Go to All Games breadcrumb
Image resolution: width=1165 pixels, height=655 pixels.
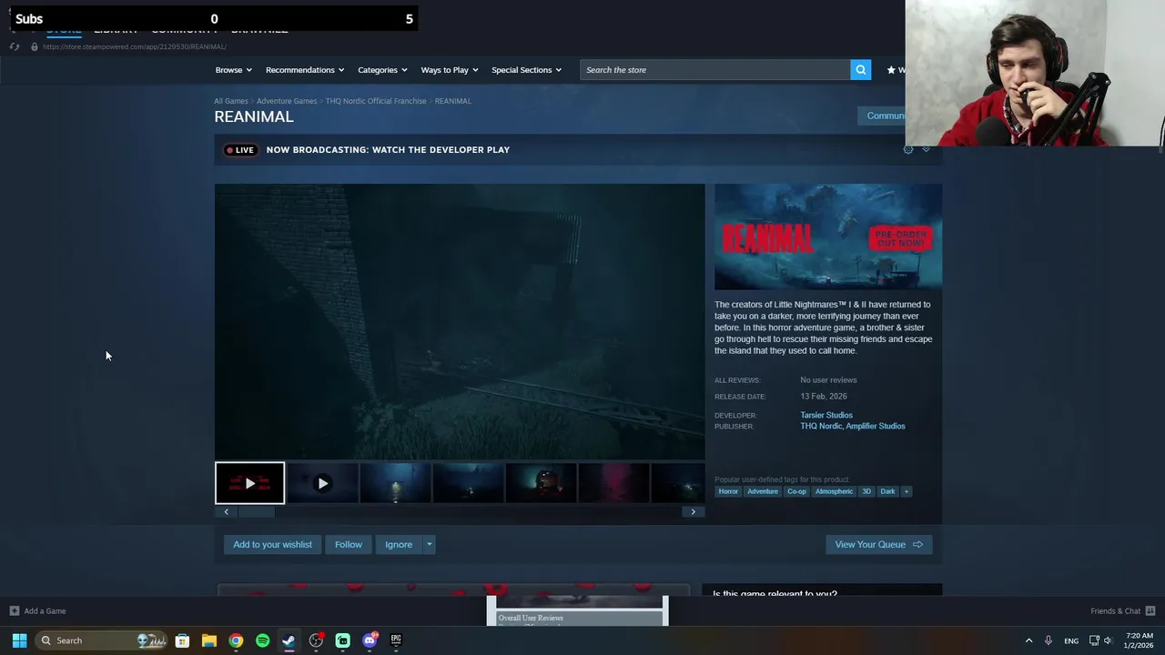[230, 101]
